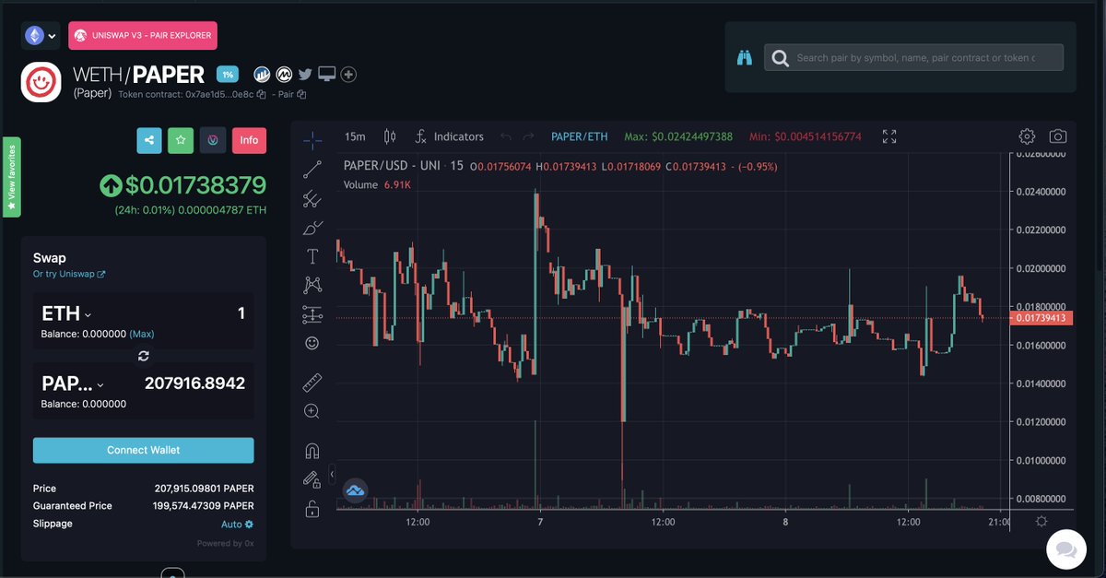1106x578 pixels.
Task: Select the crosshair cursor tool
Action: [312, 139]
